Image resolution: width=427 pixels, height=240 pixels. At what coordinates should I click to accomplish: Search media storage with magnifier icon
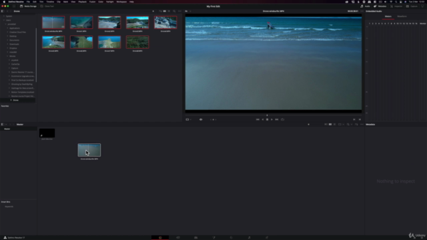click(174, 11)
